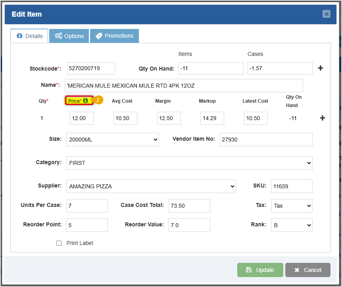Image resolution: width=342 pixels, height=287 pixels.
Task: Switch to the Options tab
Action: (x=69, y=36)
